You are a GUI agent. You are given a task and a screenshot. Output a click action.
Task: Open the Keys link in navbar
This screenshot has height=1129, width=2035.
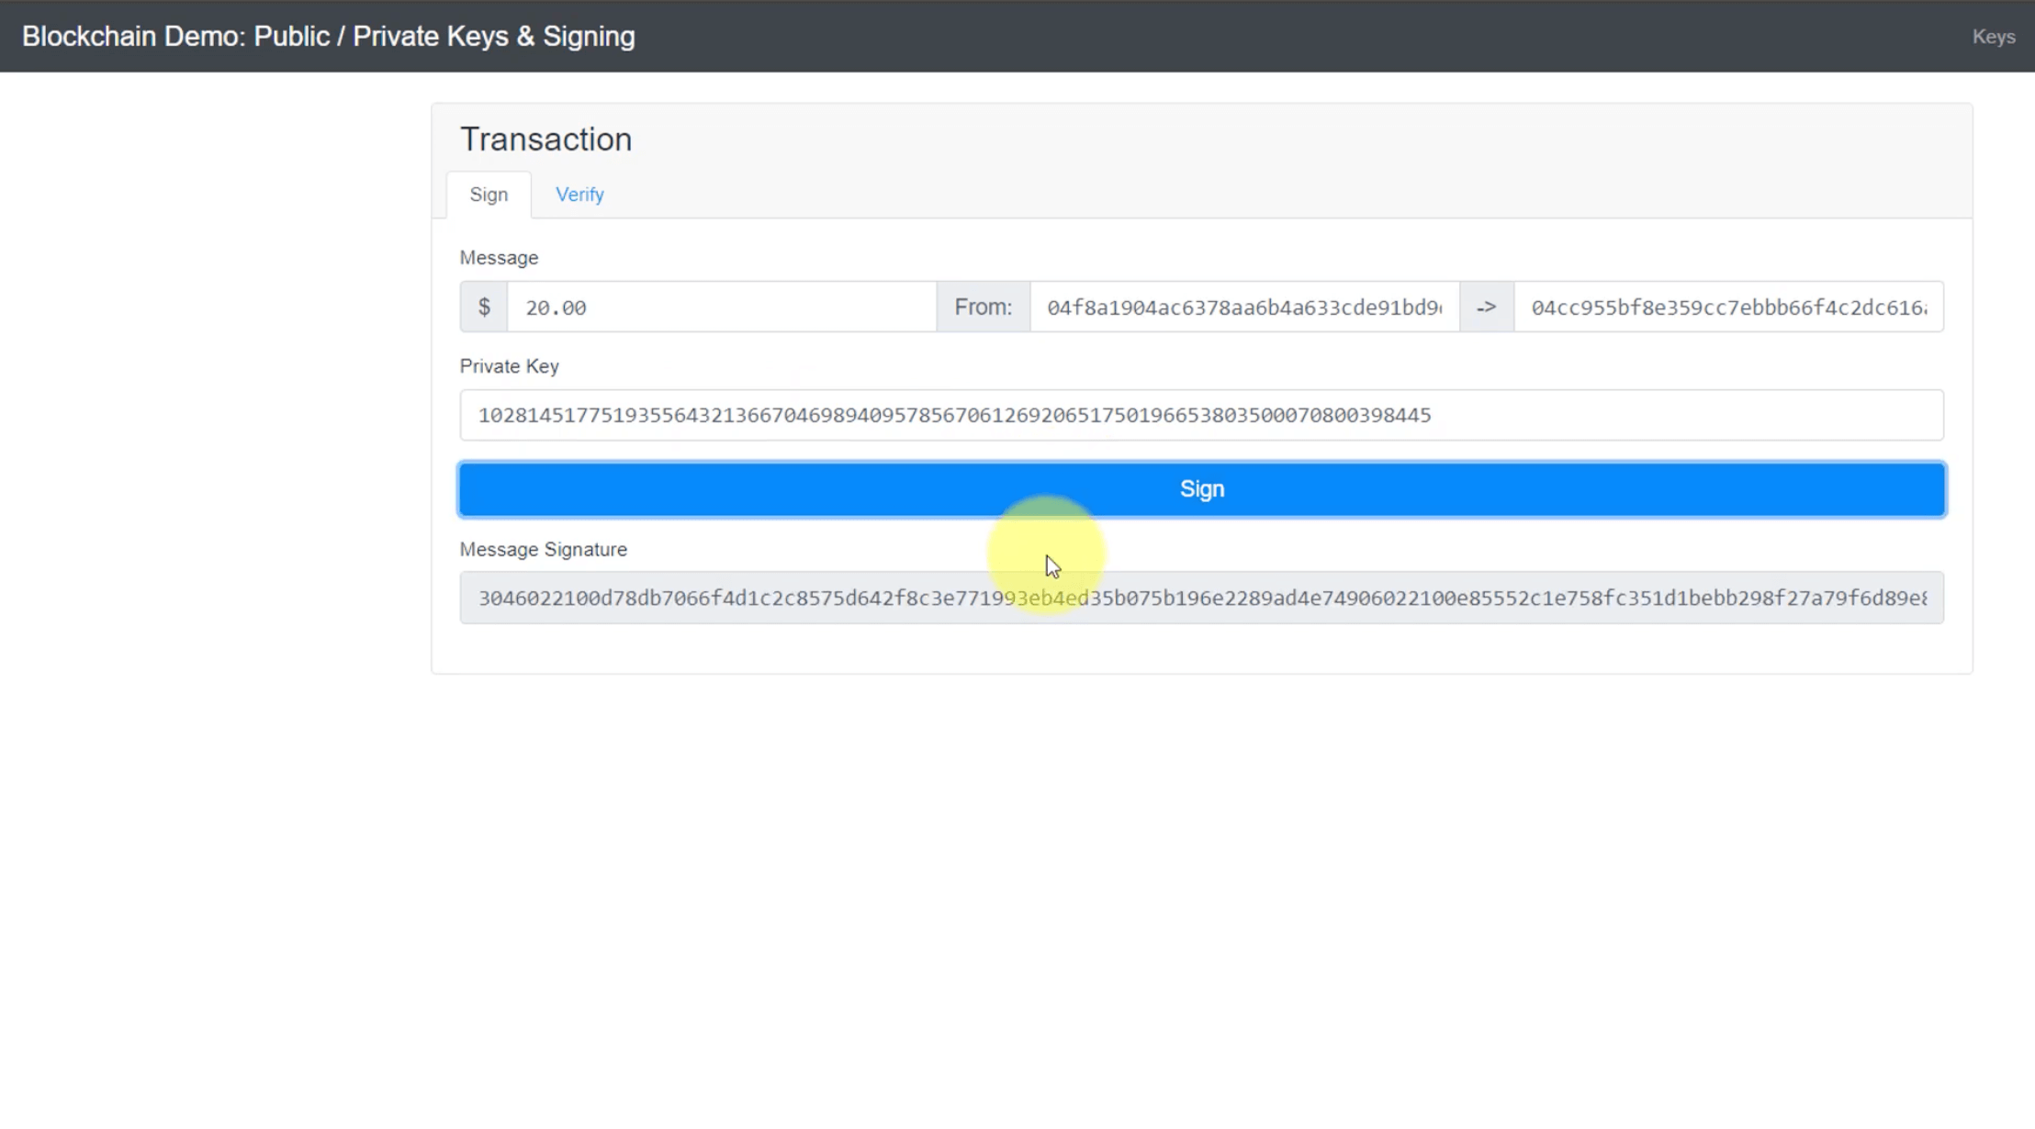coord(1994,37)
